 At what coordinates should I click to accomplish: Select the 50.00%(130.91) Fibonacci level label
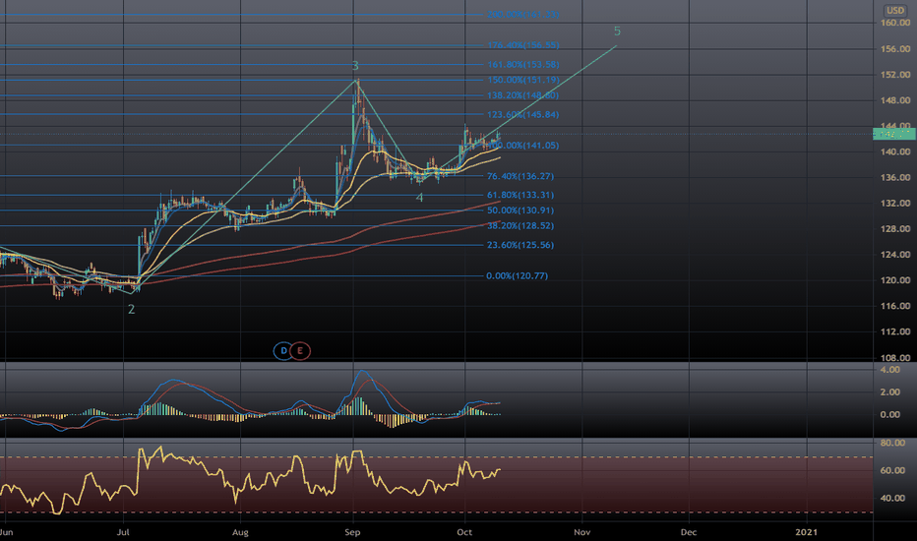pos(520,210)
